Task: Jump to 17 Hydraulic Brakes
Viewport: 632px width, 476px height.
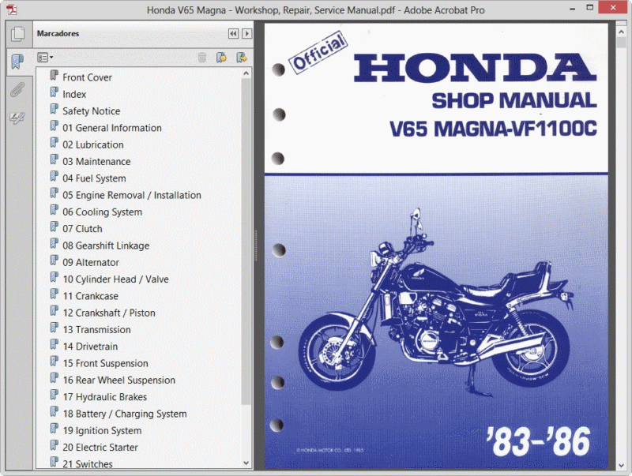Action: coord(105,397)
